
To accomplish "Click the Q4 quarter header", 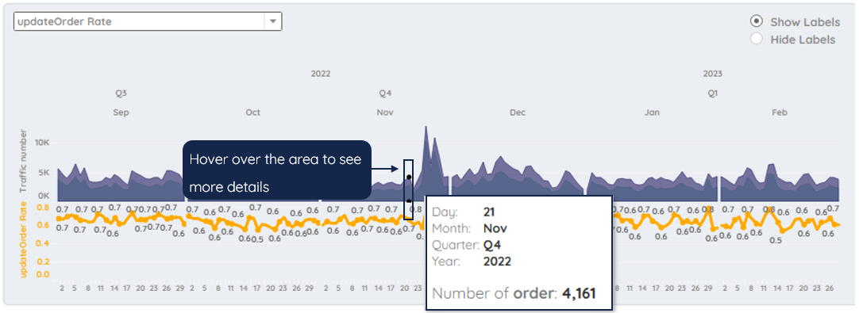I will point(386,94).
